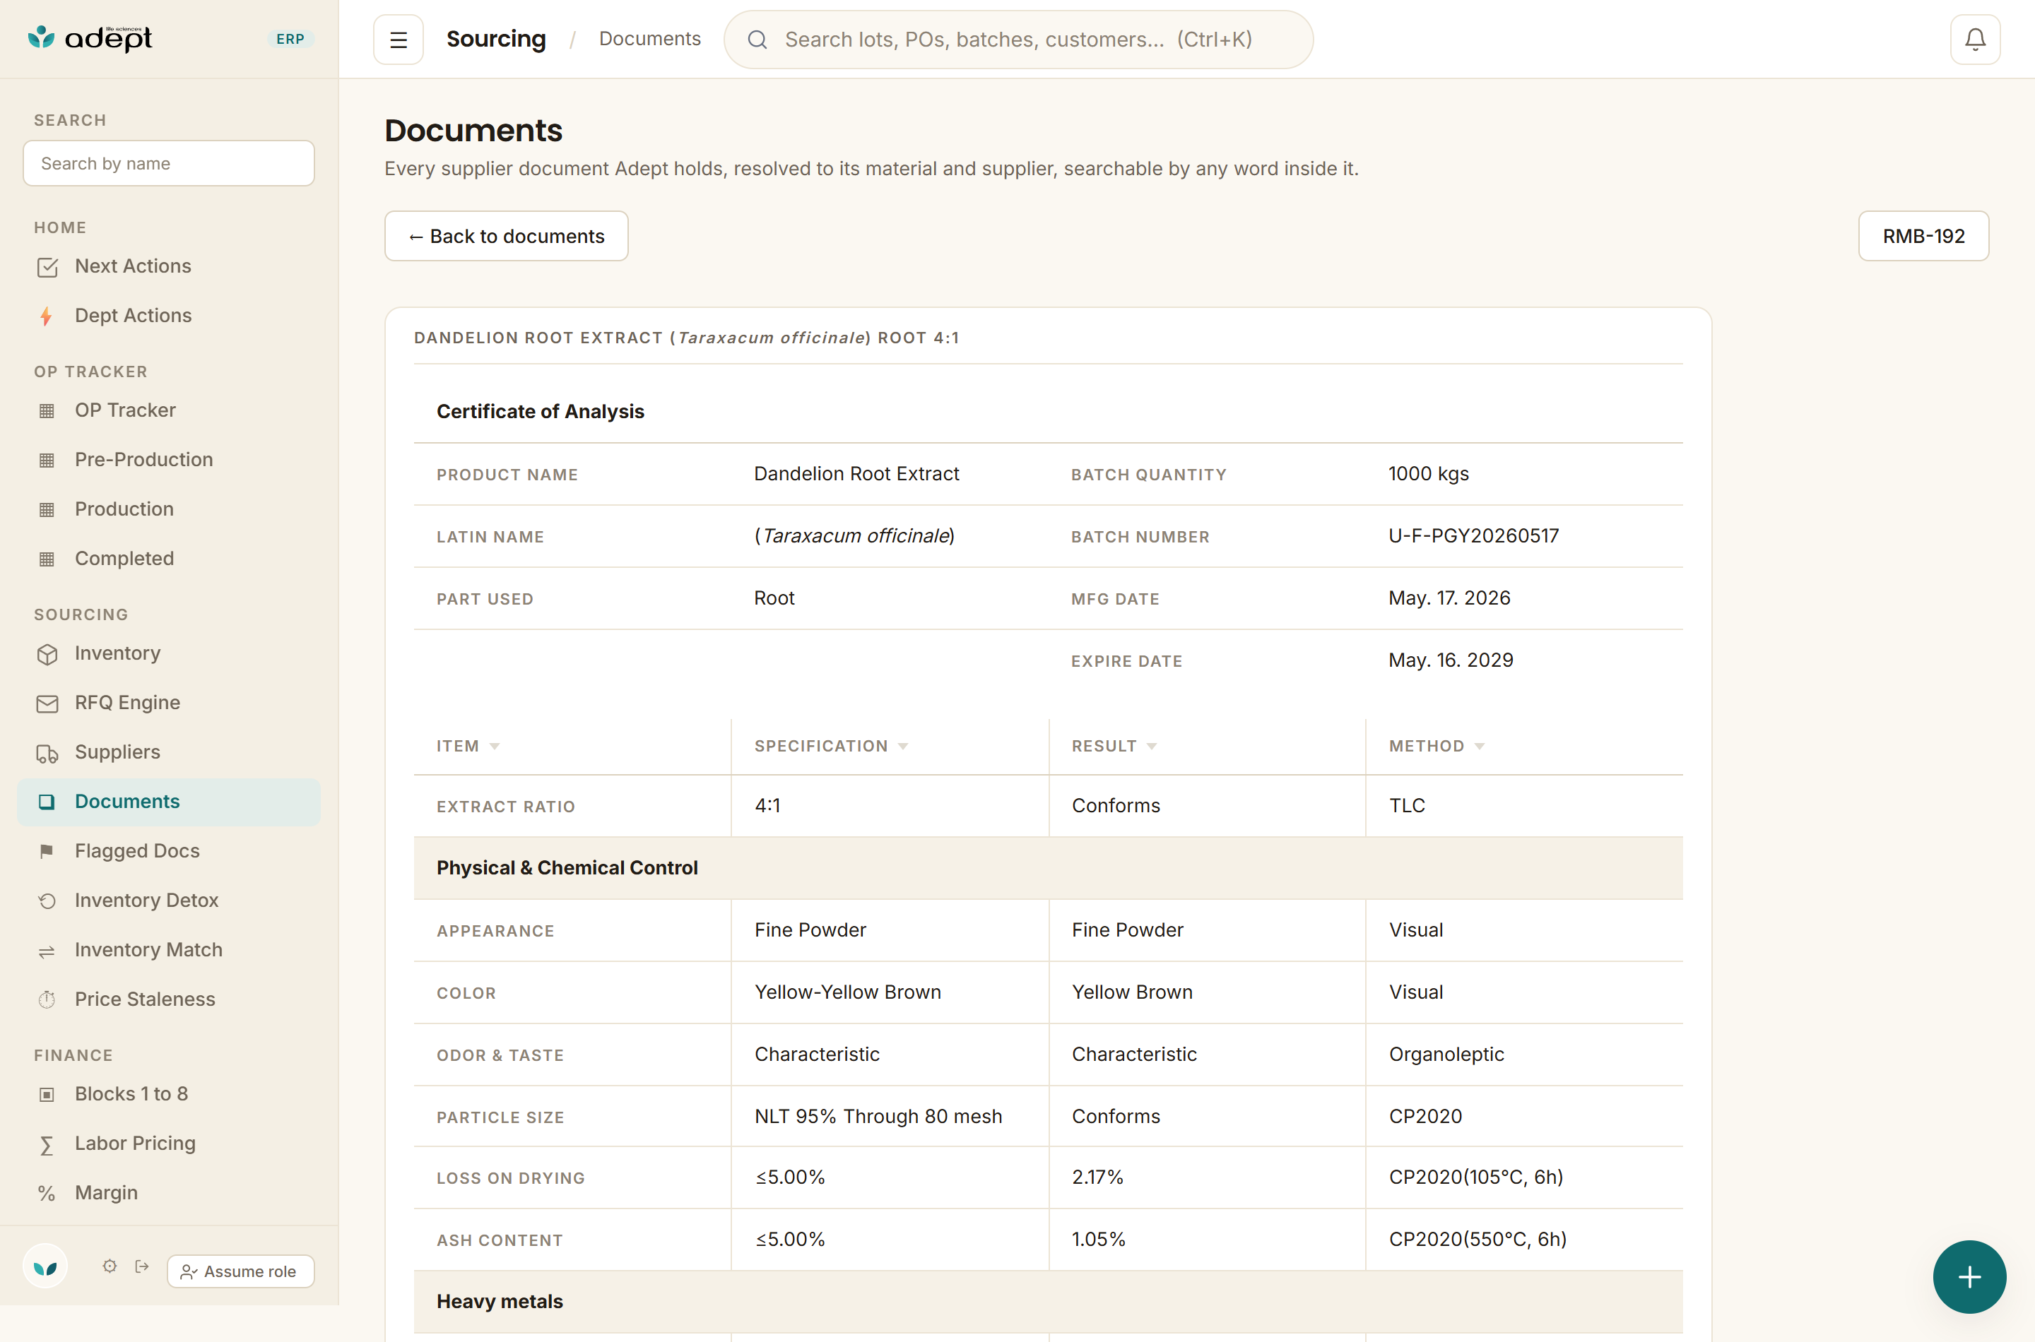
Task: Click the Assume role button
Action: [240, 1271]
